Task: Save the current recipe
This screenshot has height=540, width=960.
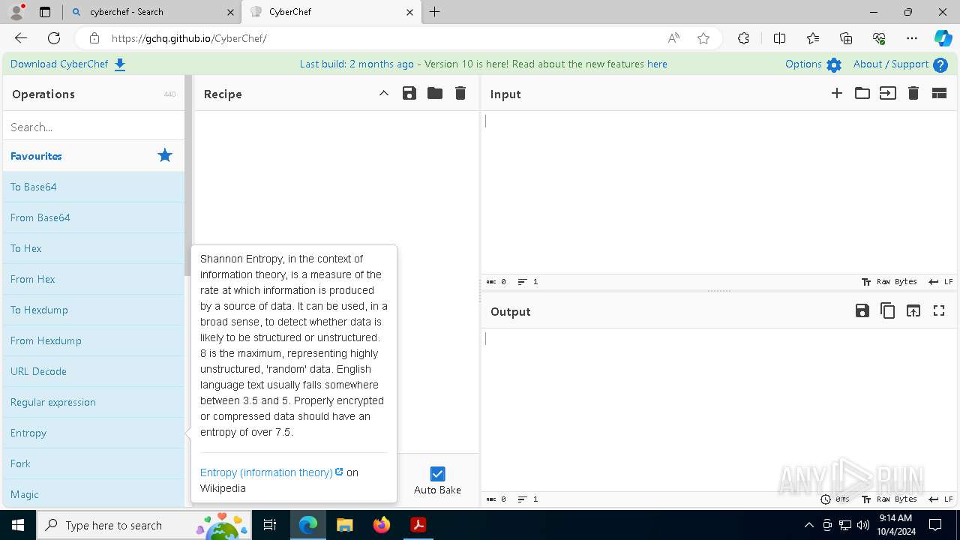Action: pos(409,94)
